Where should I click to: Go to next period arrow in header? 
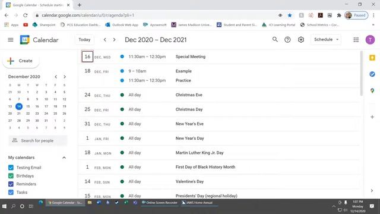pyautogui.click(x=114, y=40)
